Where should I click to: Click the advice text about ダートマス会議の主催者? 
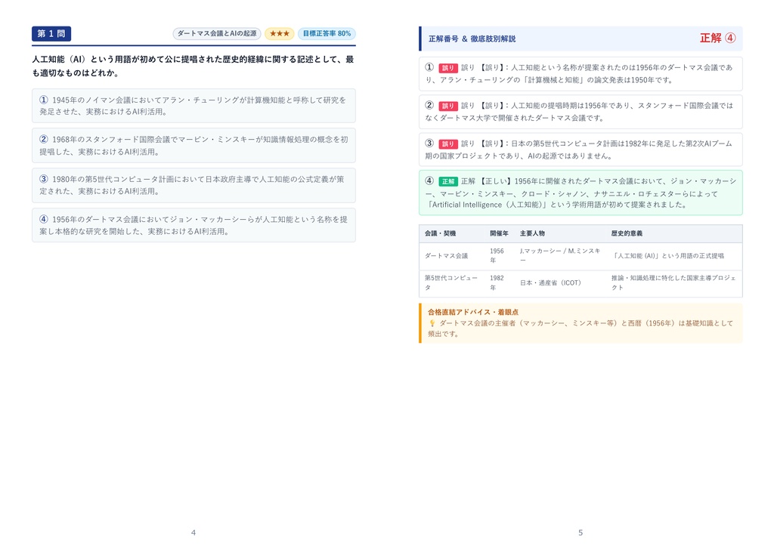coord(580,328)
